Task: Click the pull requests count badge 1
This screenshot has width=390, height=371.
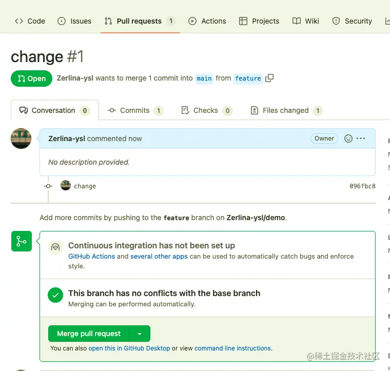Action: [171, 21]
